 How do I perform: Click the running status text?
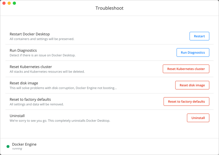tap(17, 149)
